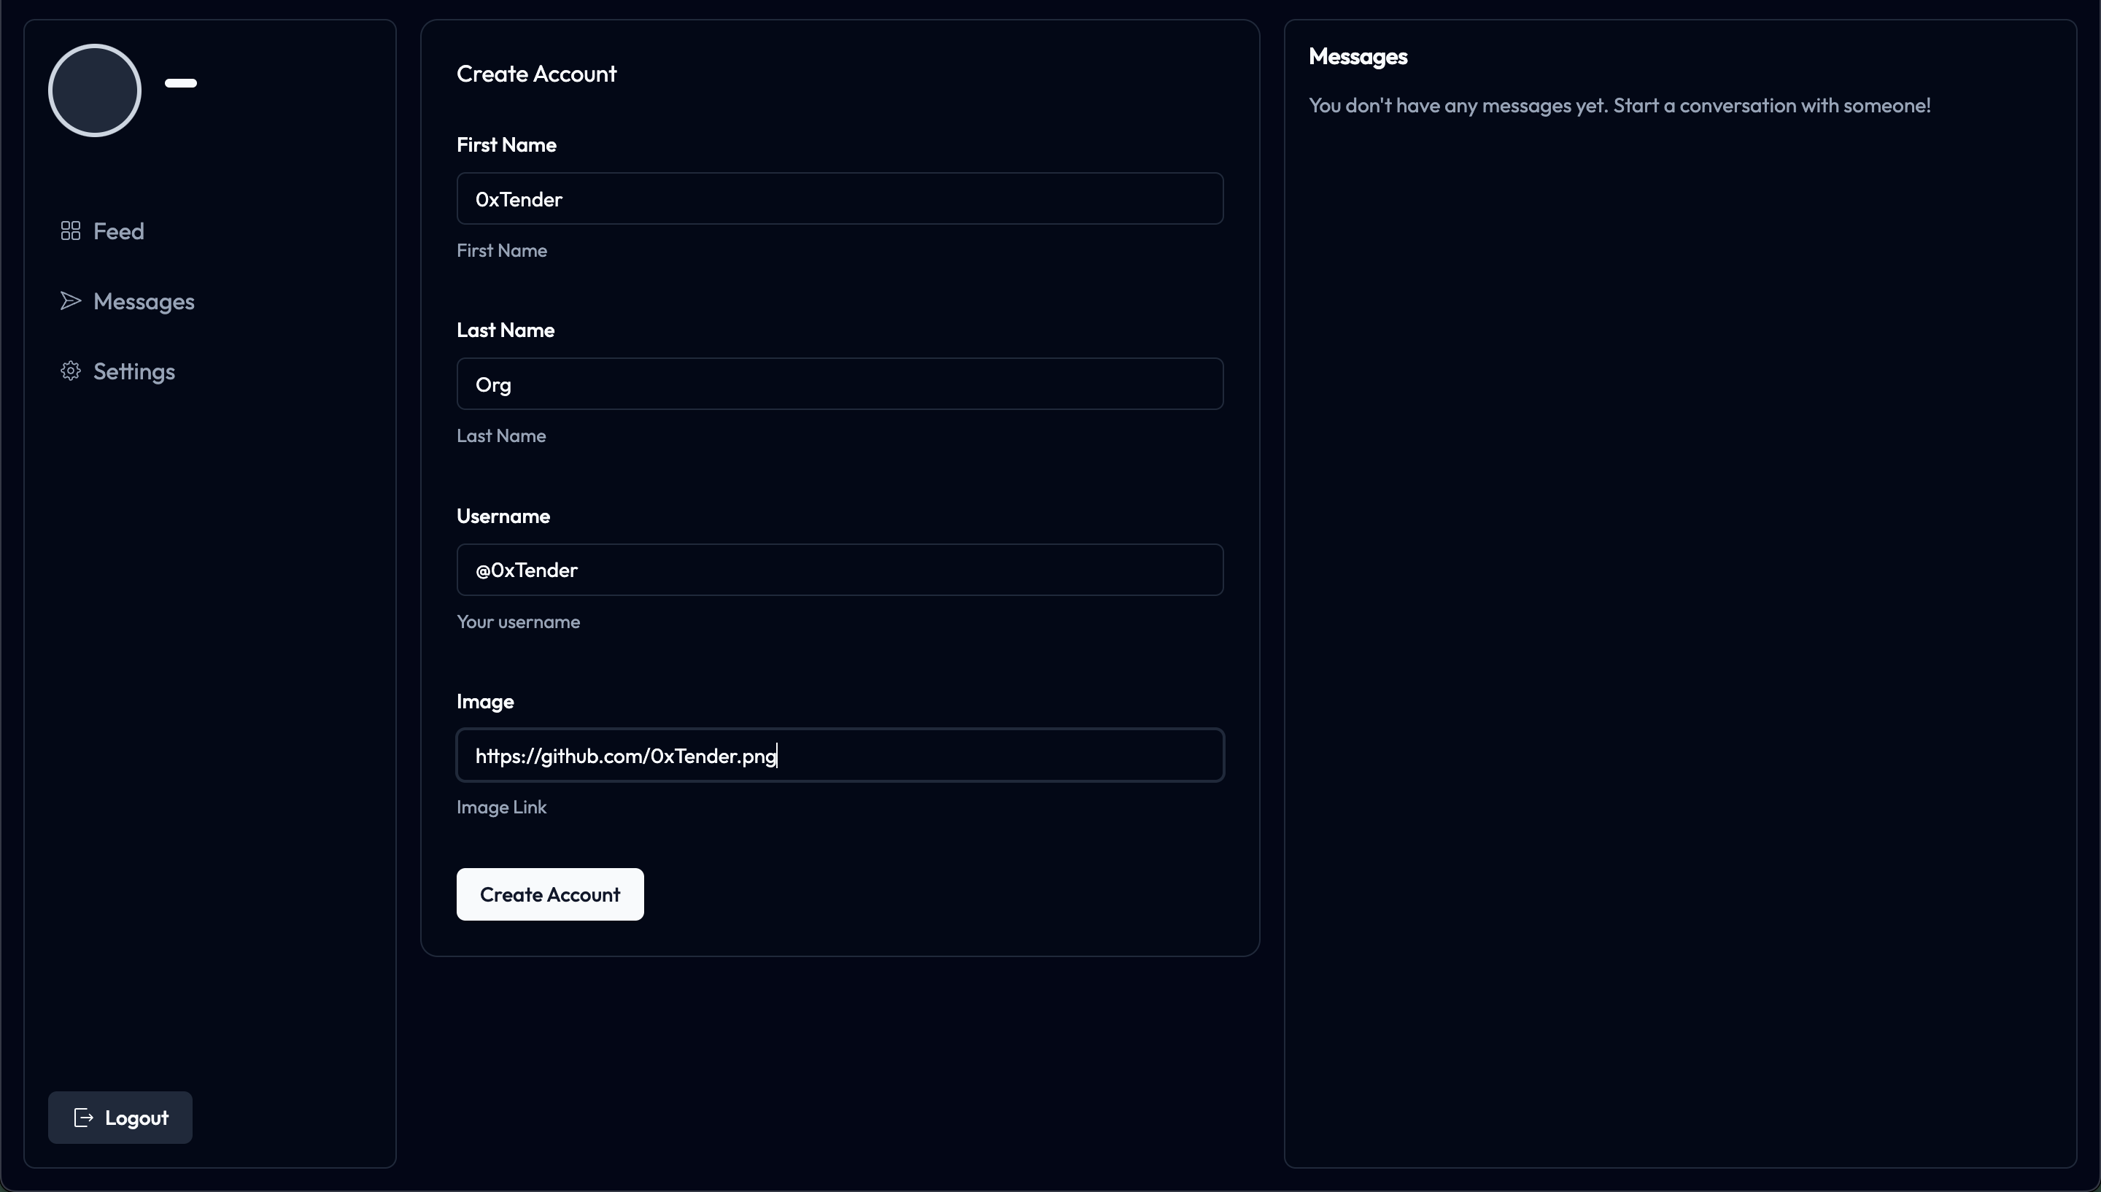Image resolution: width=2101 pixels, height=1192 pixels.
Task: Open Settings from the sidebar menu
Action: coord(134,371)
